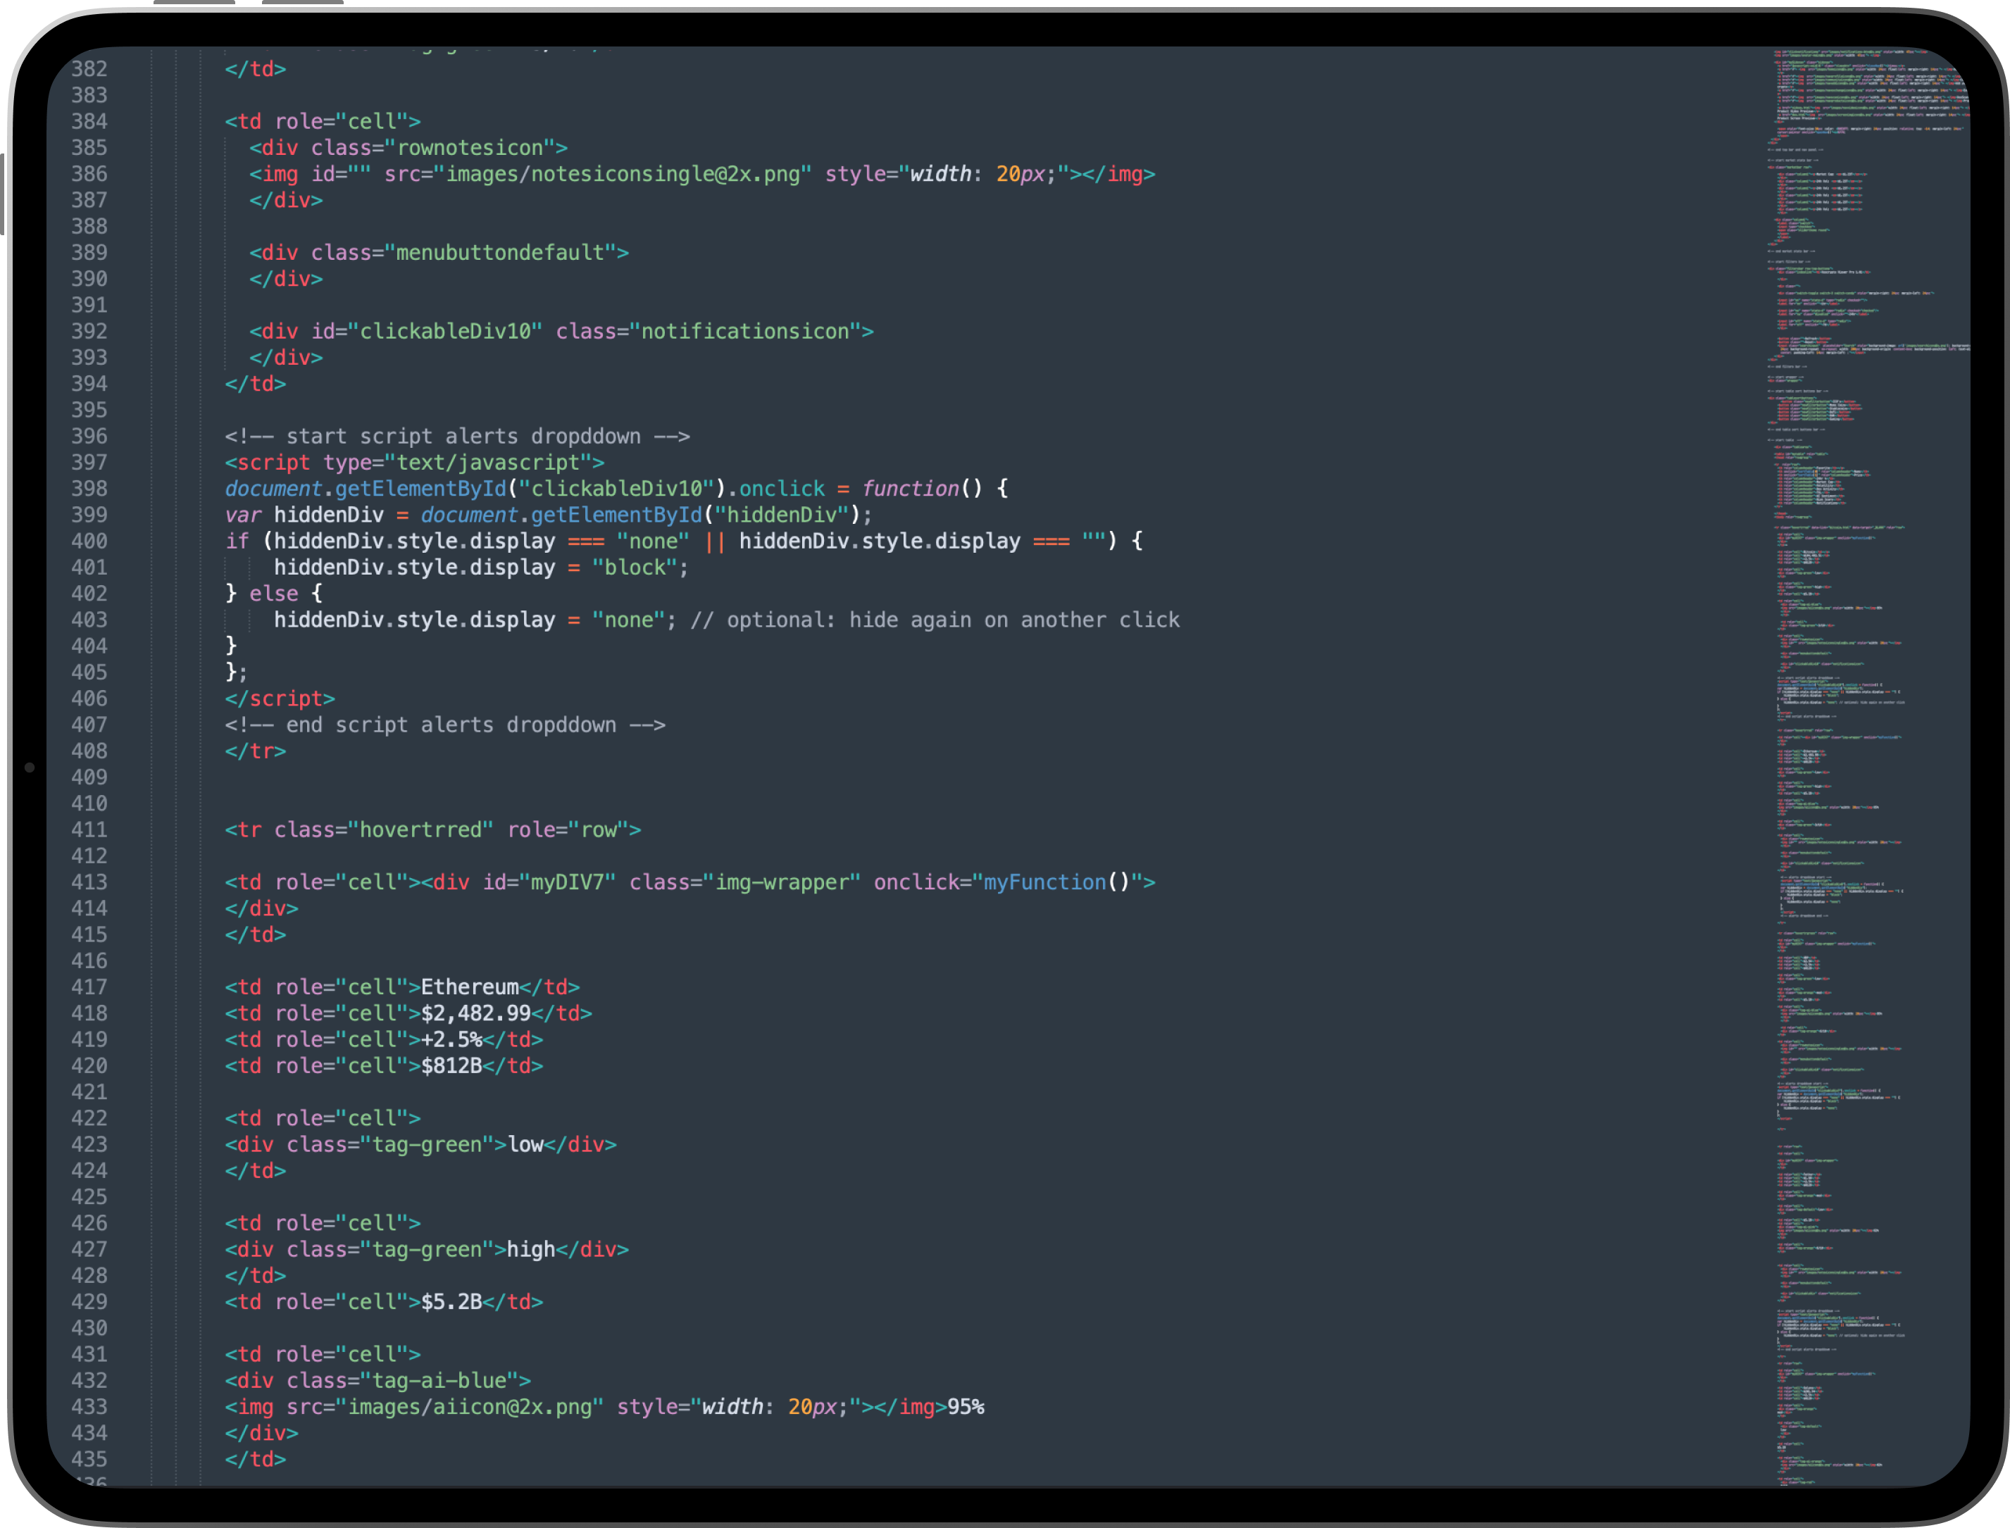This screenshot has width=2010, height=1528.
Task: Click line number 384 in the gutter
Action: [x=89, y=122]
